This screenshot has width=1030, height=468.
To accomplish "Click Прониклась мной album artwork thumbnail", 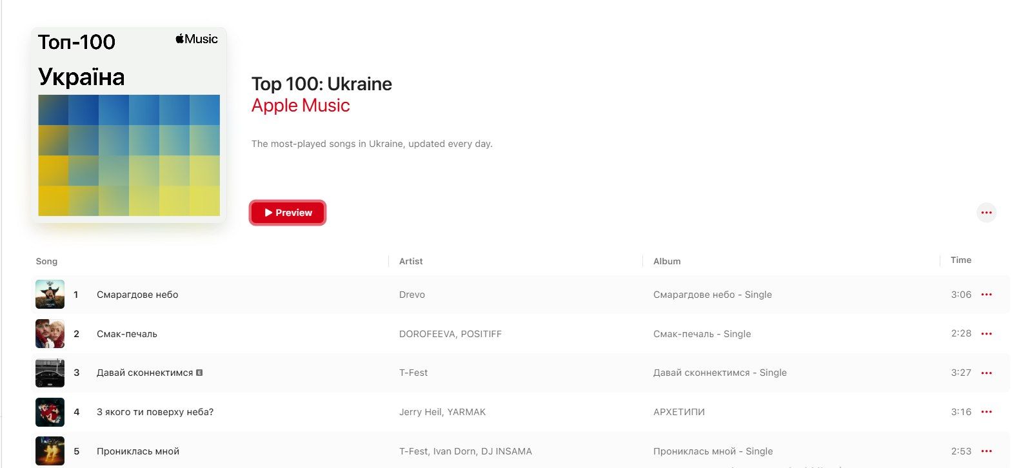I will [x=50, y=451].
